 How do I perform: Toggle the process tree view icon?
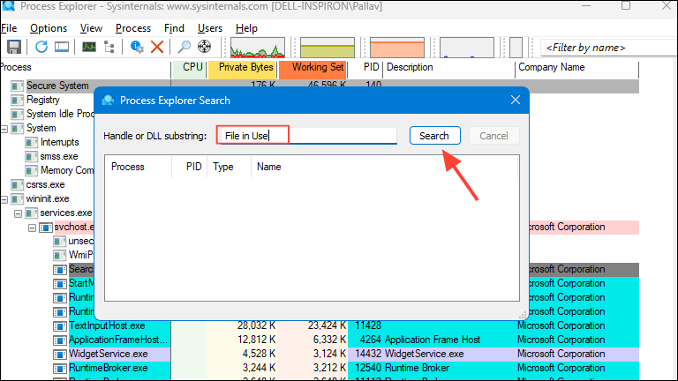pos(109,47)
